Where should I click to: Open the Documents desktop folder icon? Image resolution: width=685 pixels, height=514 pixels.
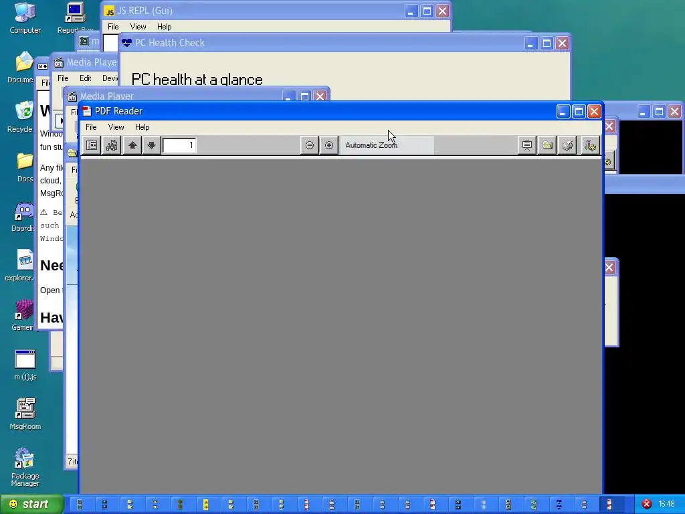click(22, 68)
